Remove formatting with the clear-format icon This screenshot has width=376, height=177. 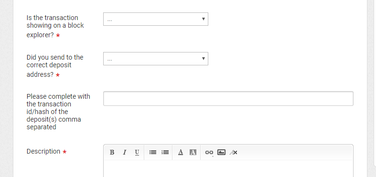point(234,152)
